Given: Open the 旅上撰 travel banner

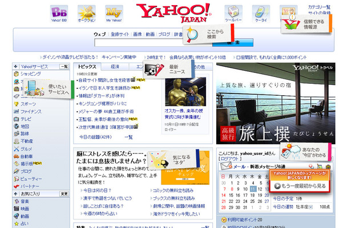Looking at the screenshot, I should click(x=276, y=103).
